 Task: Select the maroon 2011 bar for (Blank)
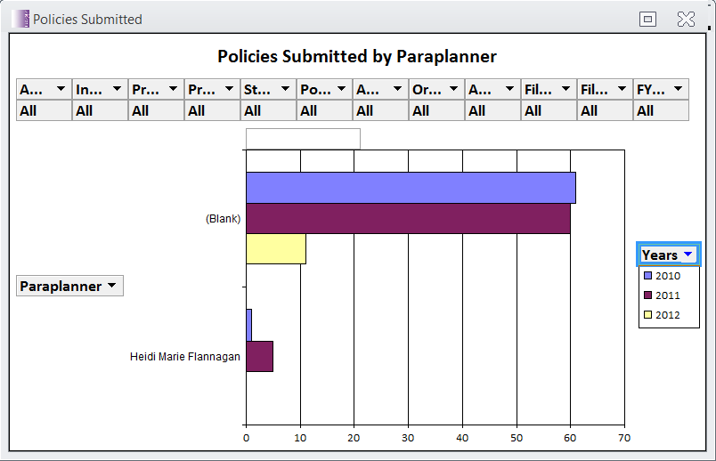407,219
